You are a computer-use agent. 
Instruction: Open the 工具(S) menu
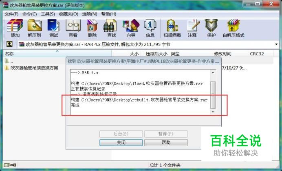pyautogui.click(x=48, y=14)
